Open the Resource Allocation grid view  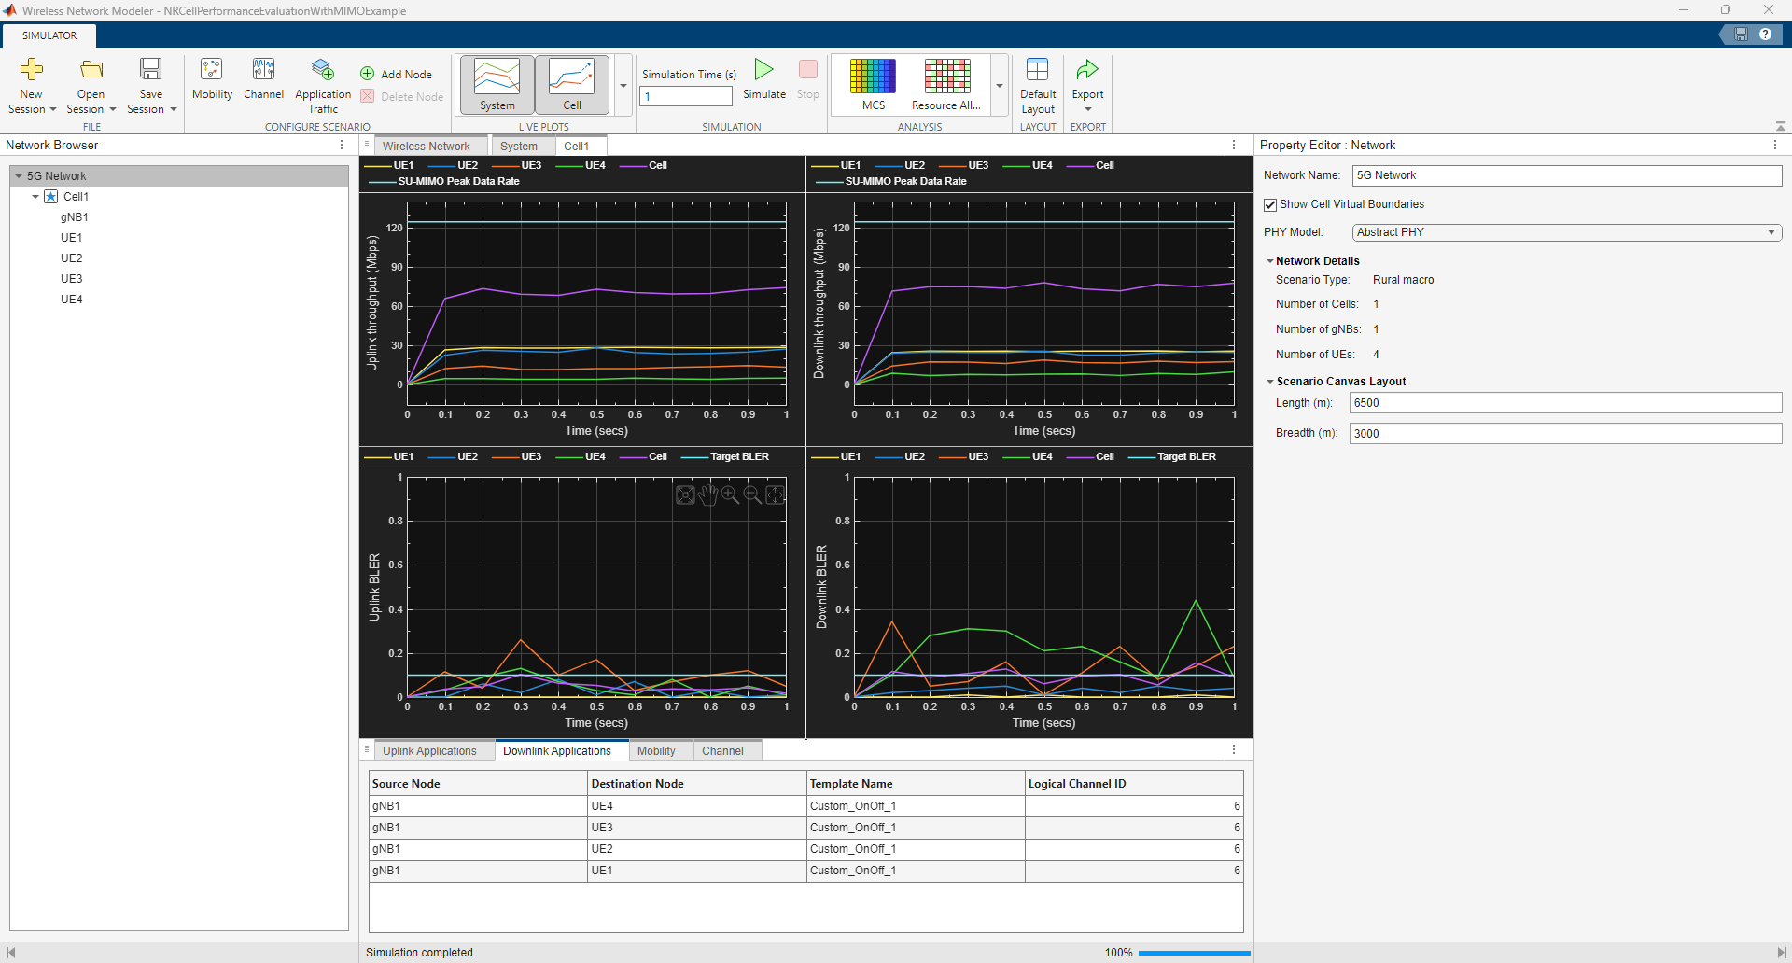945,82
